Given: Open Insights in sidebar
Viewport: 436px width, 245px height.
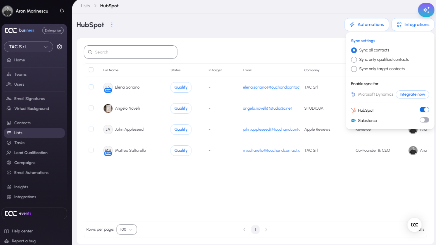Looking at the screenshot, I should click(34, 187).
